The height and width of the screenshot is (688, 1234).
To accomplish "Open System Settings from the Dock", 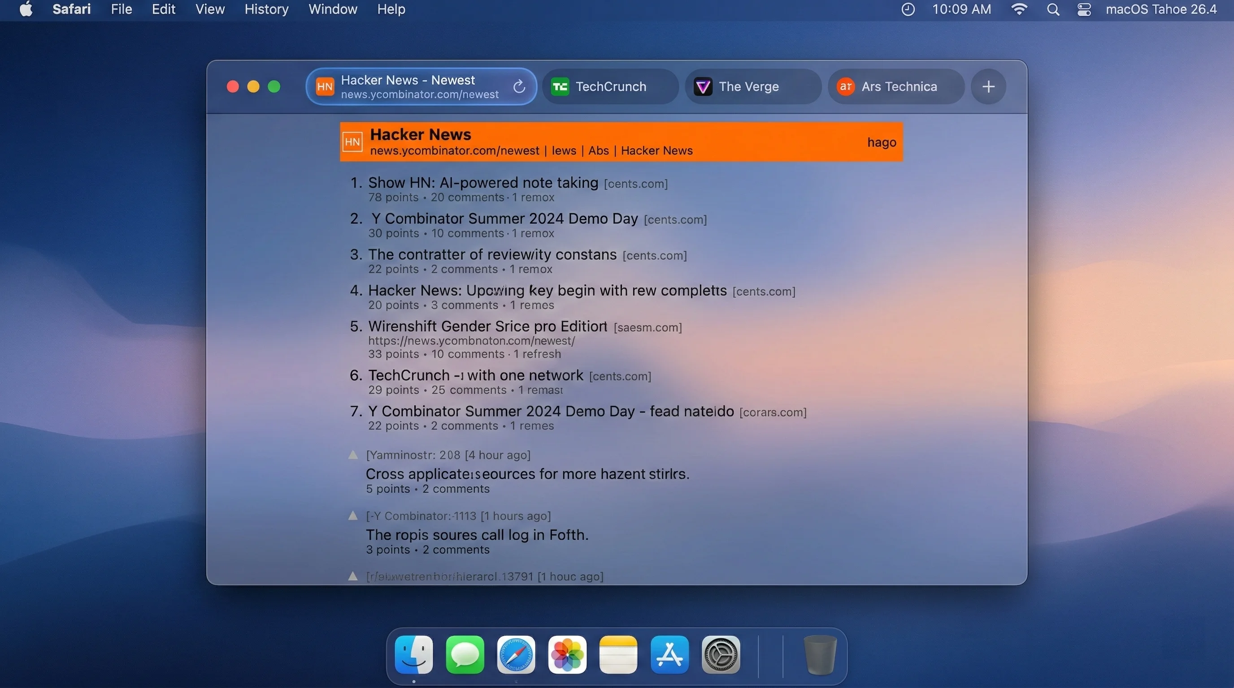I will point(721,654).
